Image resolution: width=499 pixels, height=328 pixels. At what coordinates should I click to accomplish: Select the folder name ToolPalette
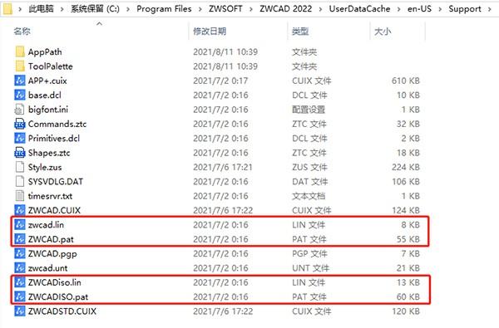coord(50,66)
